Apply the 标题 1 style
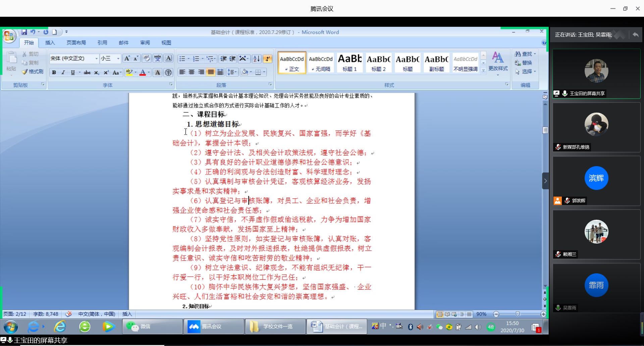This screenshot has height=346, width=644. point(350,63)
